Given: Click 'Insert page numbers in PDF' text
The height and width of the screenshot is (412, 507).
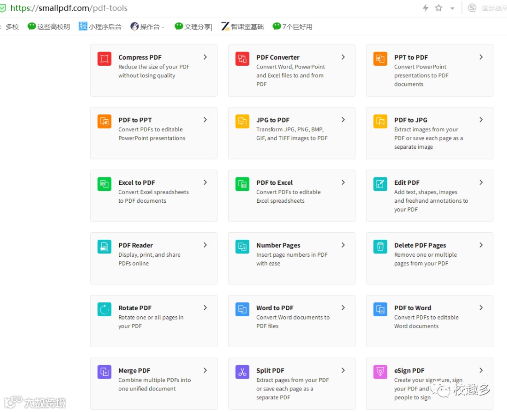Looking at the screenshot, I should [292, 255].
